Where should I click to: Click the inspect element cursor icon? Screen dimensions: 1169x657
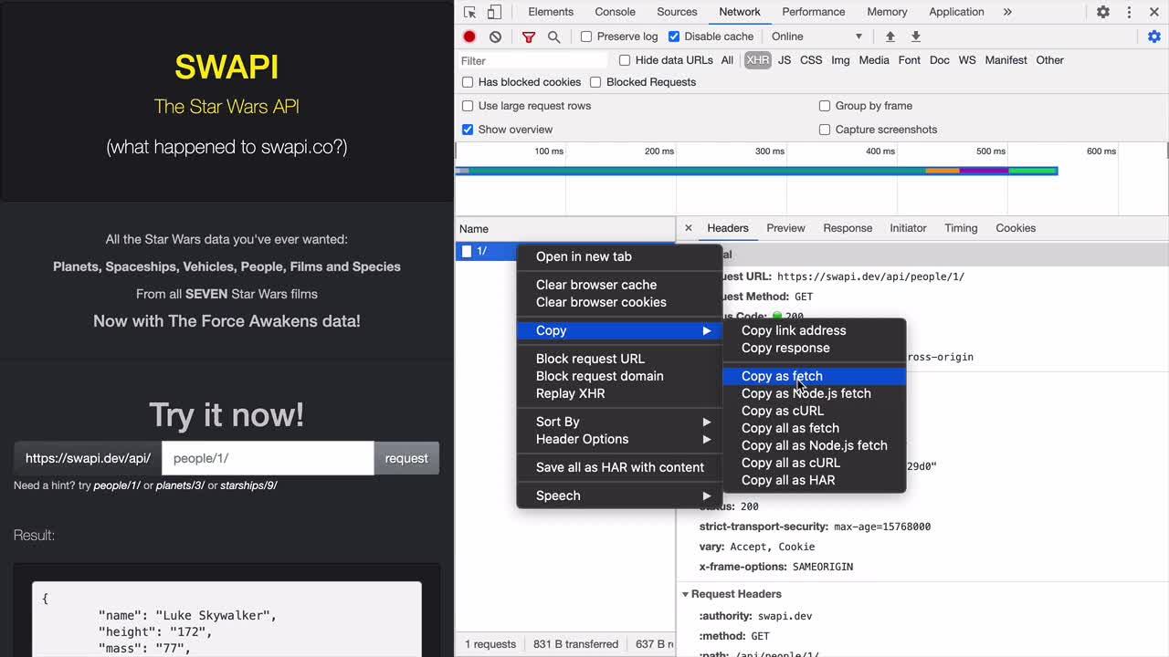pos(469,12)
